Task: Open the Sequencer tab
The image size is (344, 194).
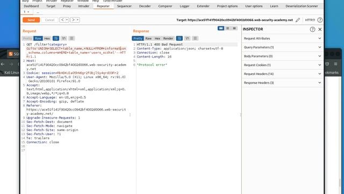Action: pyautogui.click(x=124, y=6)
